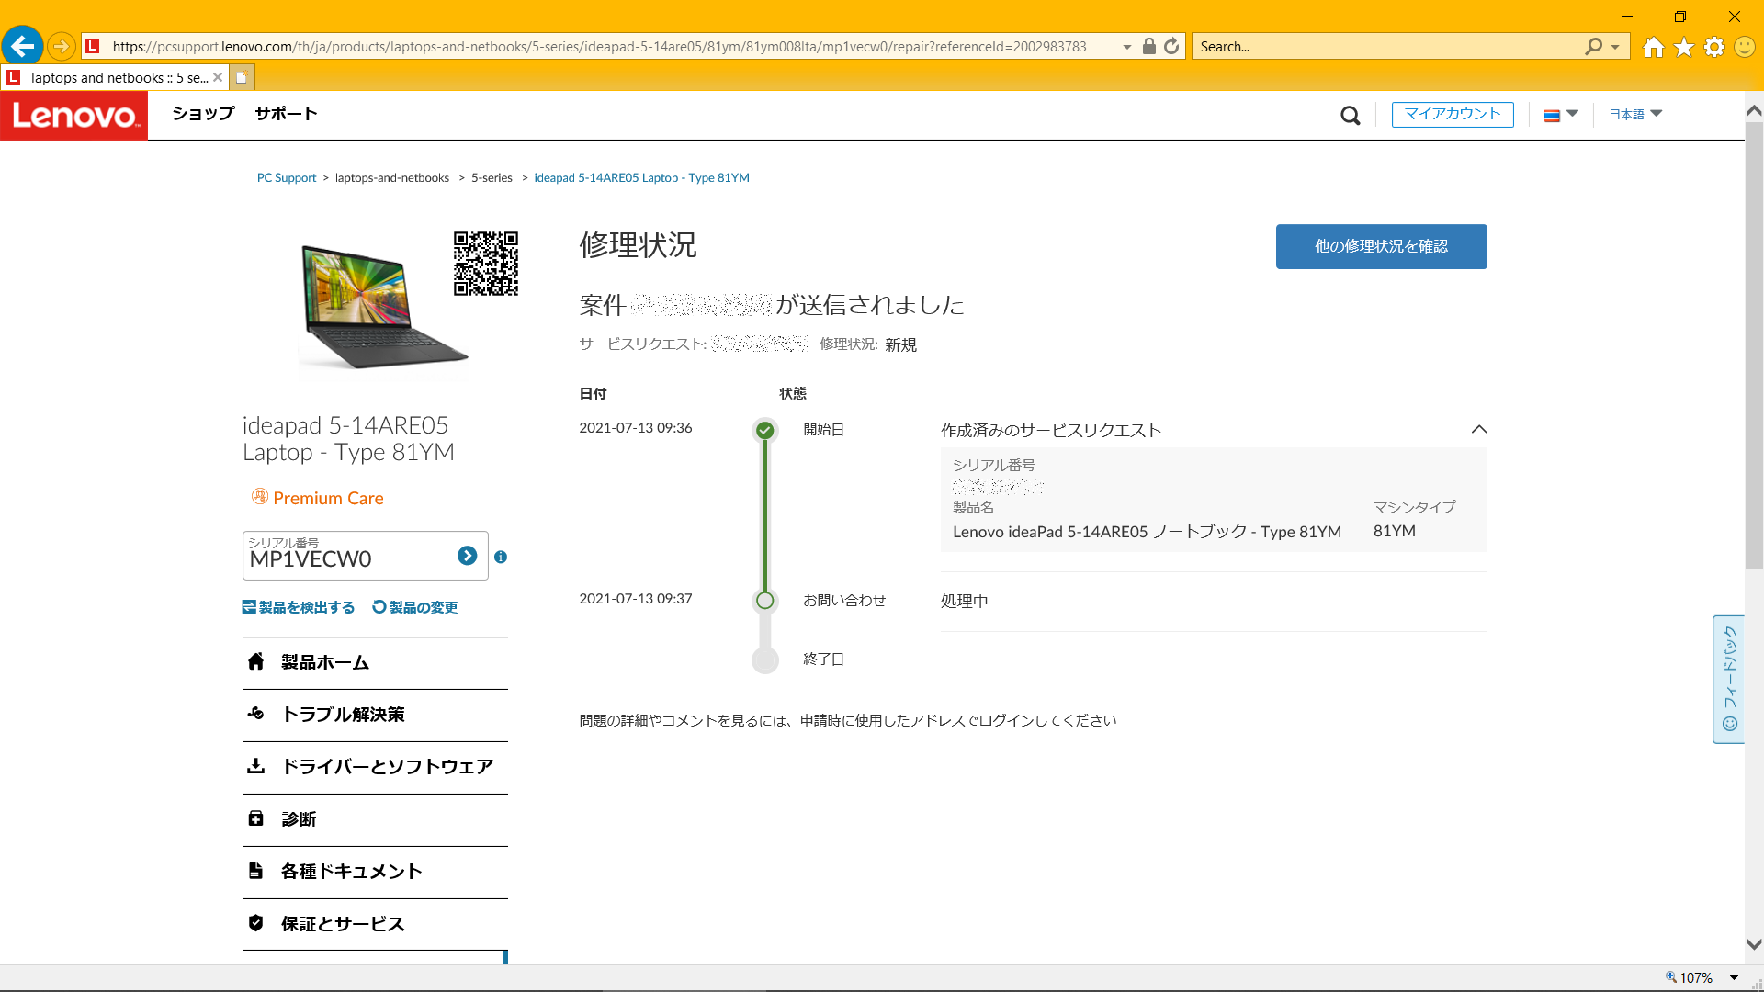
Task: Click the serial number info icon
Action: pyautogui.click(x=501, y=557)
